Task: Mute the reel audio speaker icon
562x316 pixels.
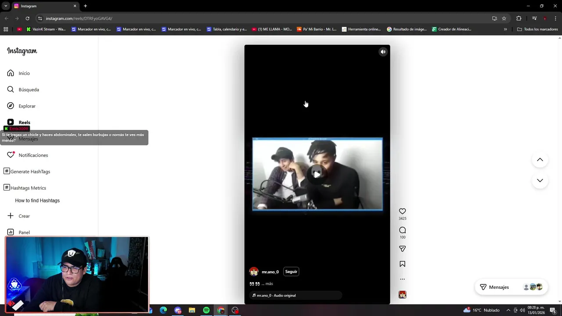Action: [383, 52]
